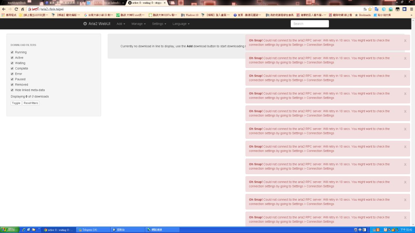Open the Manage menu
This screenshot has width=415, height=233.
point(138,24)
